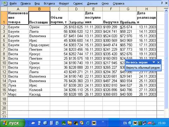The width and height of the screenshot is (169, 127).
Task: Select column B header
Action: (x=39, y=9)
